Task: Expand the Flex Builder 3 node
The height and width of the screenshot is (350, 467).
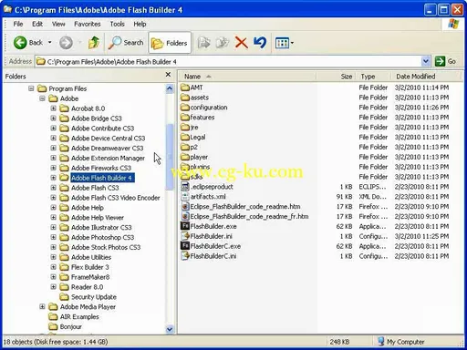Action: click(54, 267)
